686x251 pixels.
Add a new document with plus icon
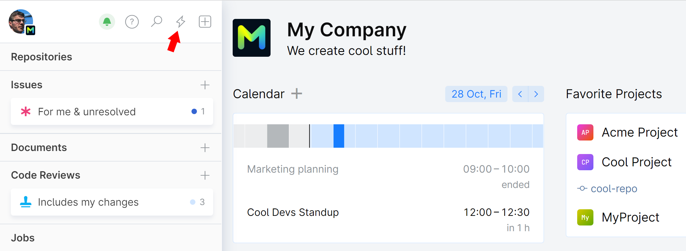click(205, 148)
